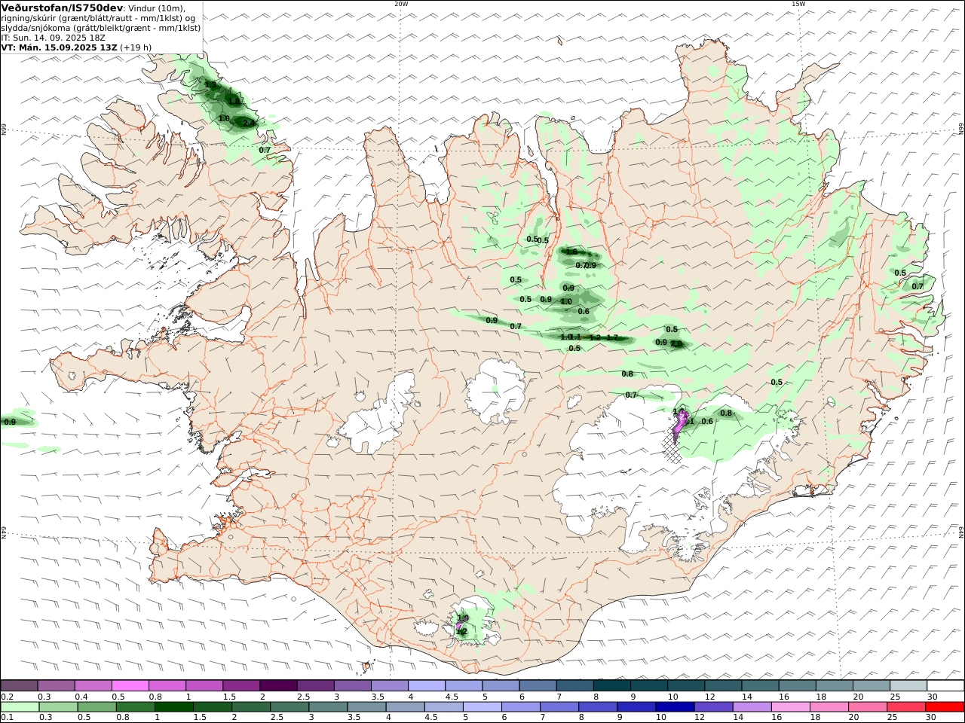The width and height of the screenshot is (965, 723).
Task: Click the 0.2 label in the snow legend
Action: tap(6, 697)
